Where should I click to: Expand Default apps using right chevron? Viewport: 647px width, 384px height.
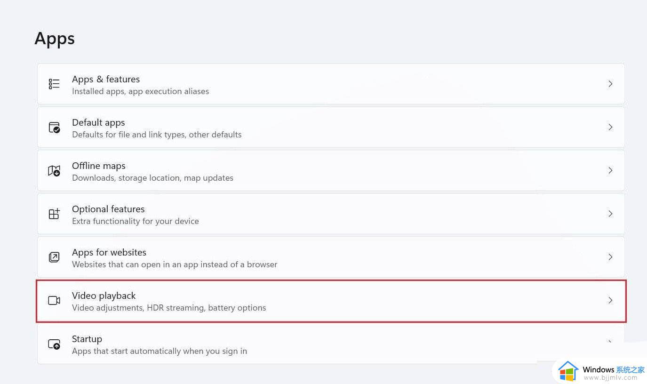point(610,127)
